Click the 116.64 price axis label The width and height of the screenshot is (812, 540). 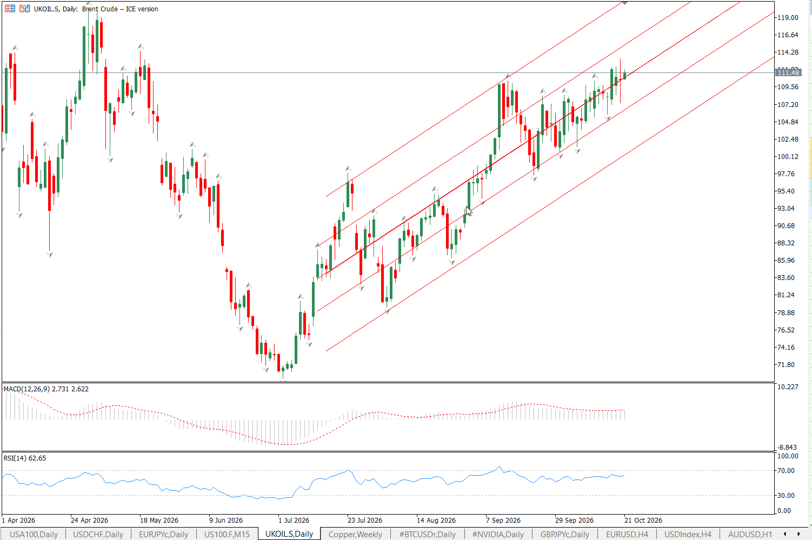pos(788,35)
